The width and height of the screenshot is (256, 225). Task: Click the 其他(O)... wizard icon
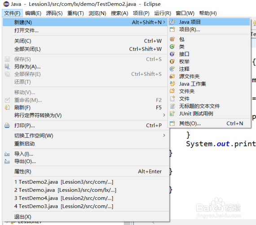point(172,124)
